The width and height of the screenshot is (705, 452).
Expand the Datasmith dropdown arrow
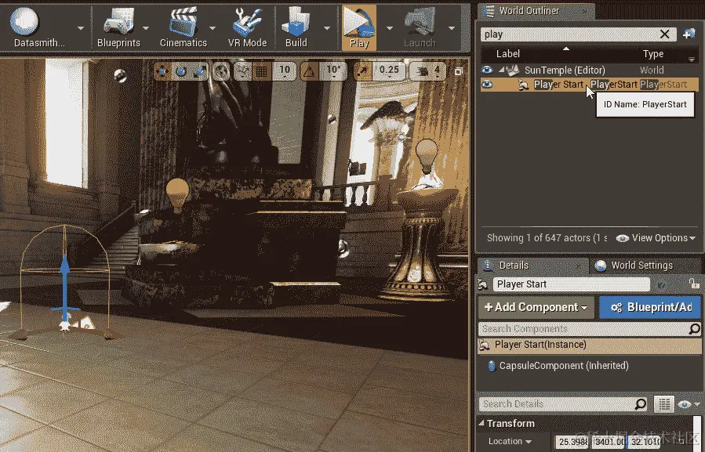click(x=81, y=28)
